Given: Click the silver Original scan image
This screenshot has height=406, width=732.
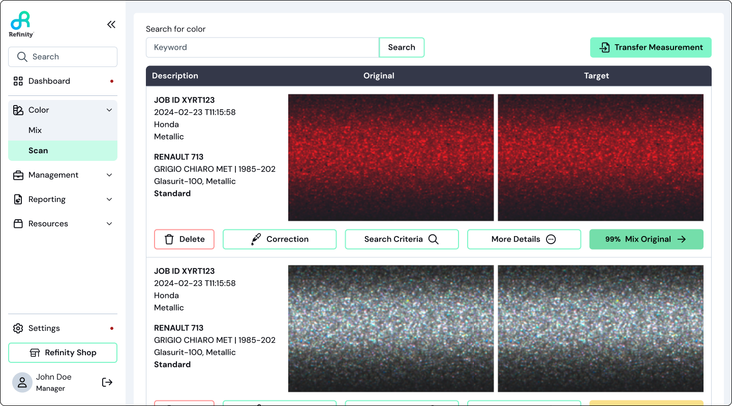Looking at the screenshot, I should point(391,328).
